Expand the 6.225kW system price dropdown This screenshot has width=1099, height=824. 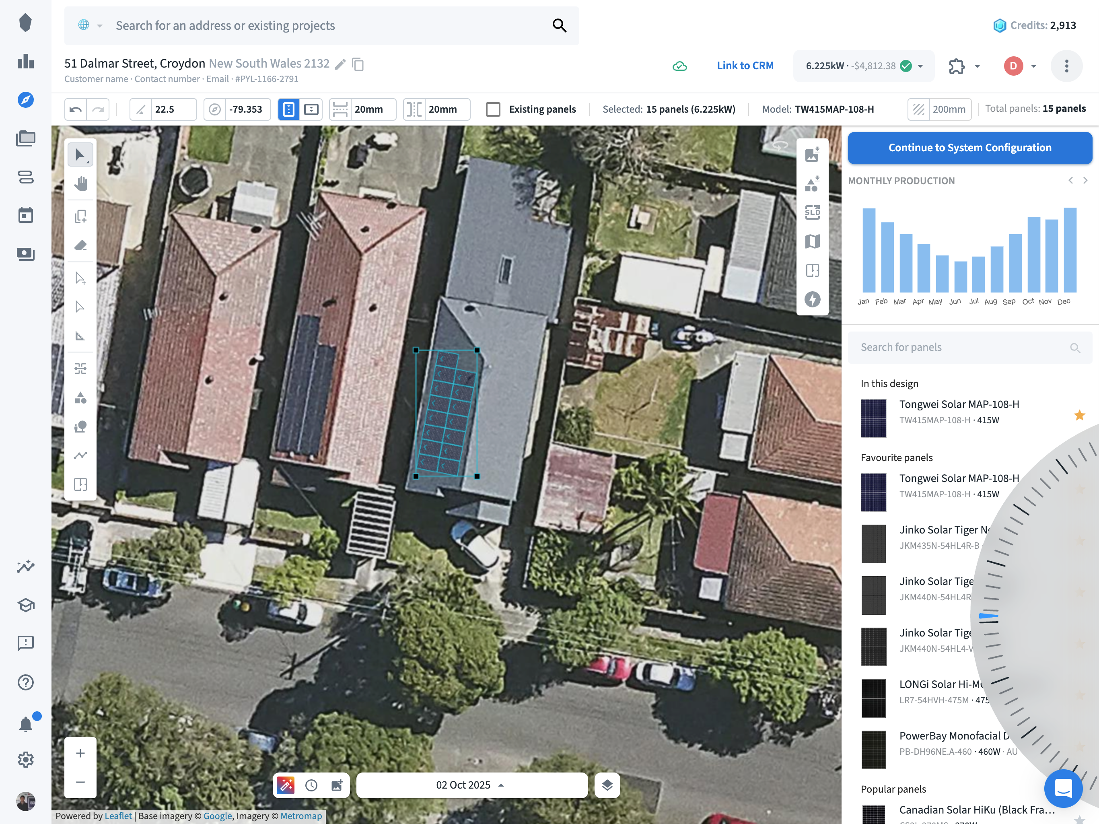[920, 66]
